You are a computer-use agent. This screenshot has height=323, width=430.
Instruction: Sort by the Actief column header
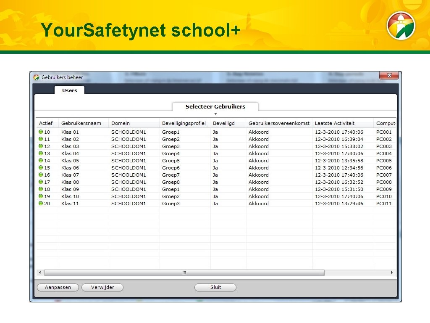click(x=47, y=123)
